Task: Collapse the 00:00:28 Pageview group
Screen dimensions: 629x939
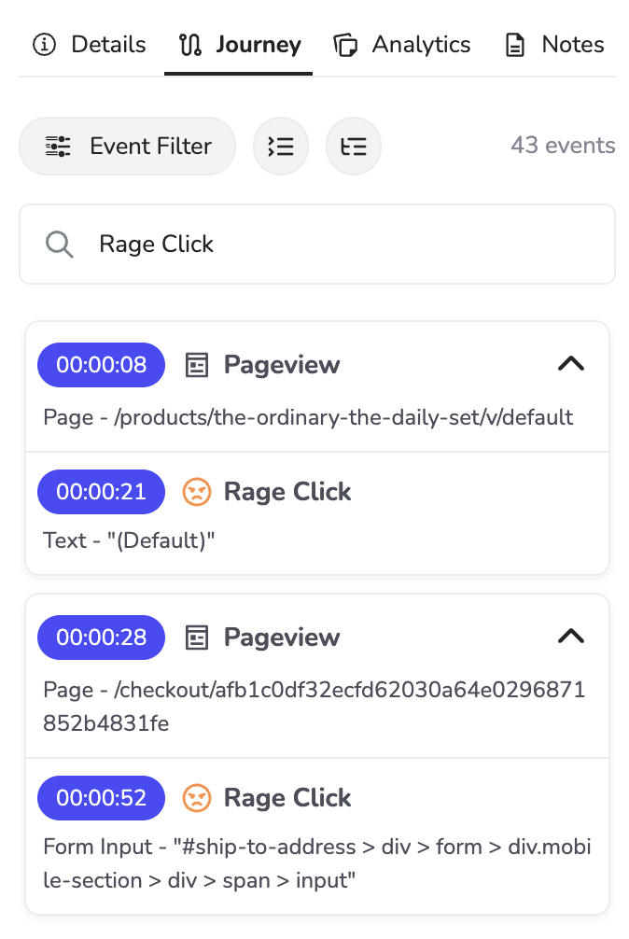Action: [570, 638]
